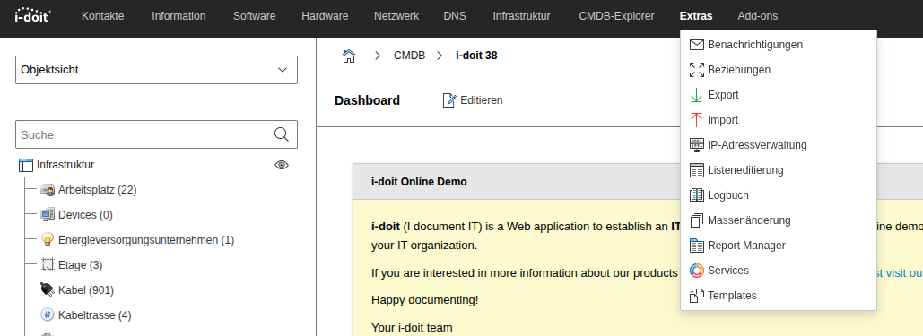The image size is (923, 336).
Task: Open the Software menu
Action: tap(255, 16)
